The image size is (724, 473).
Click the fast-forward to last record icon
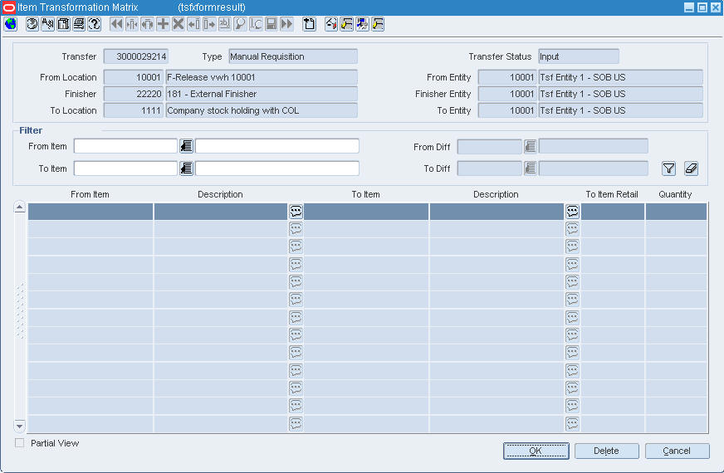coord(286,24)
